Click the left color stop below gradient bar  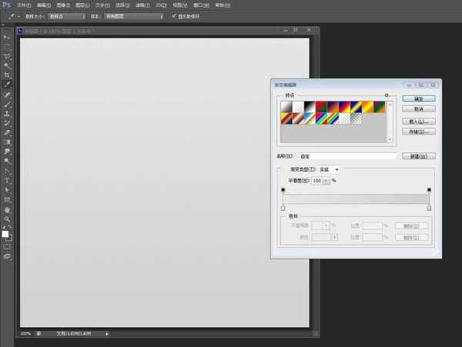pyautogui.click(x=283, y=208)
